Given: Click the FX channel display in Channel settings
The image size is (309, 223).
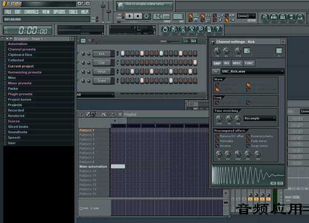Looking at the screenshot, I should (279, 51).
